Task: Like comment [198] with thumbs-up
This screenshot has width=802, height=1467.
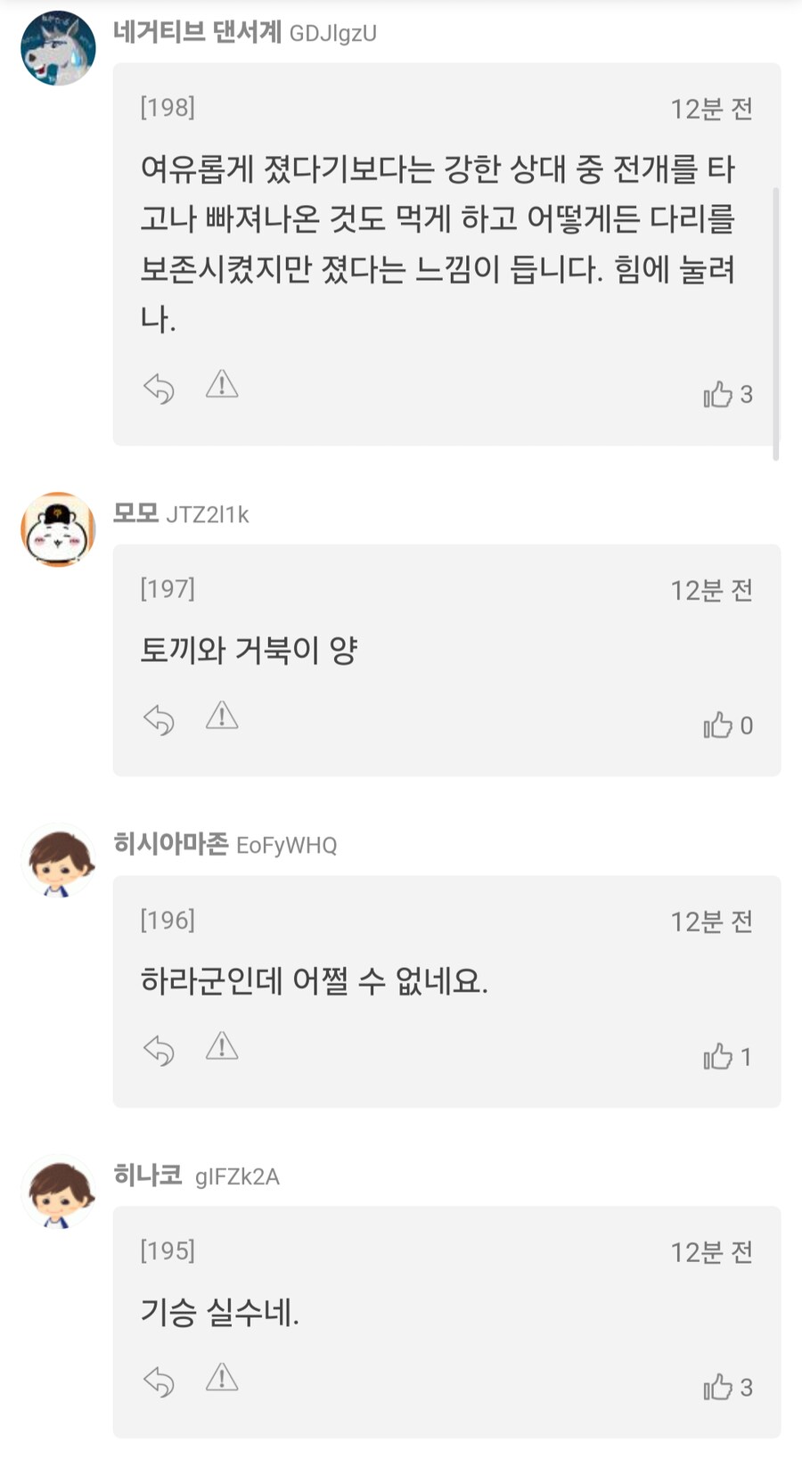Action: (x=717, y=394)
